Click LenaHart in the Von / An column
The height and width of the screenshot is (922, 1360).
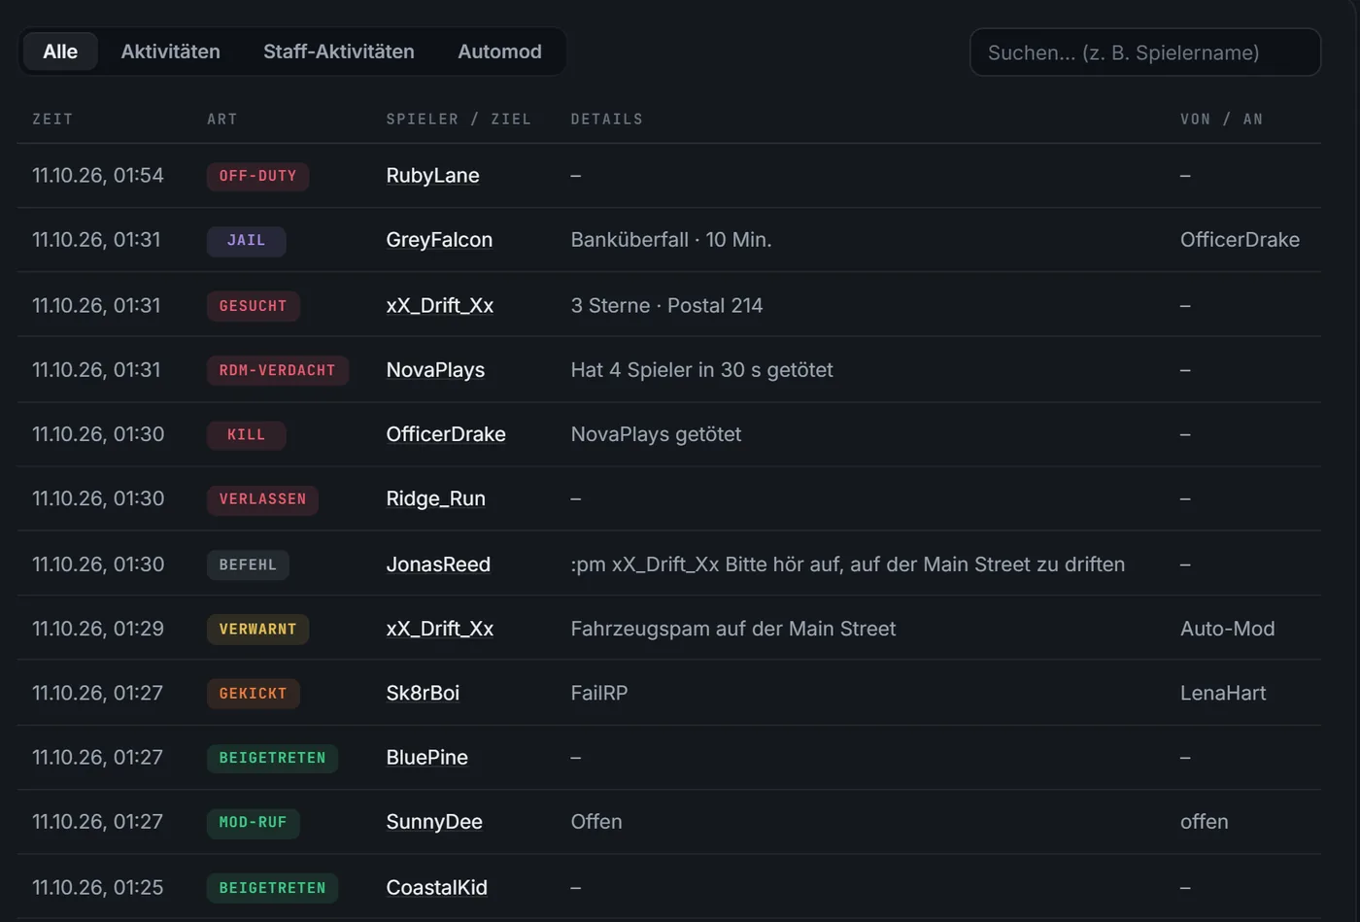click(1223, 693)
